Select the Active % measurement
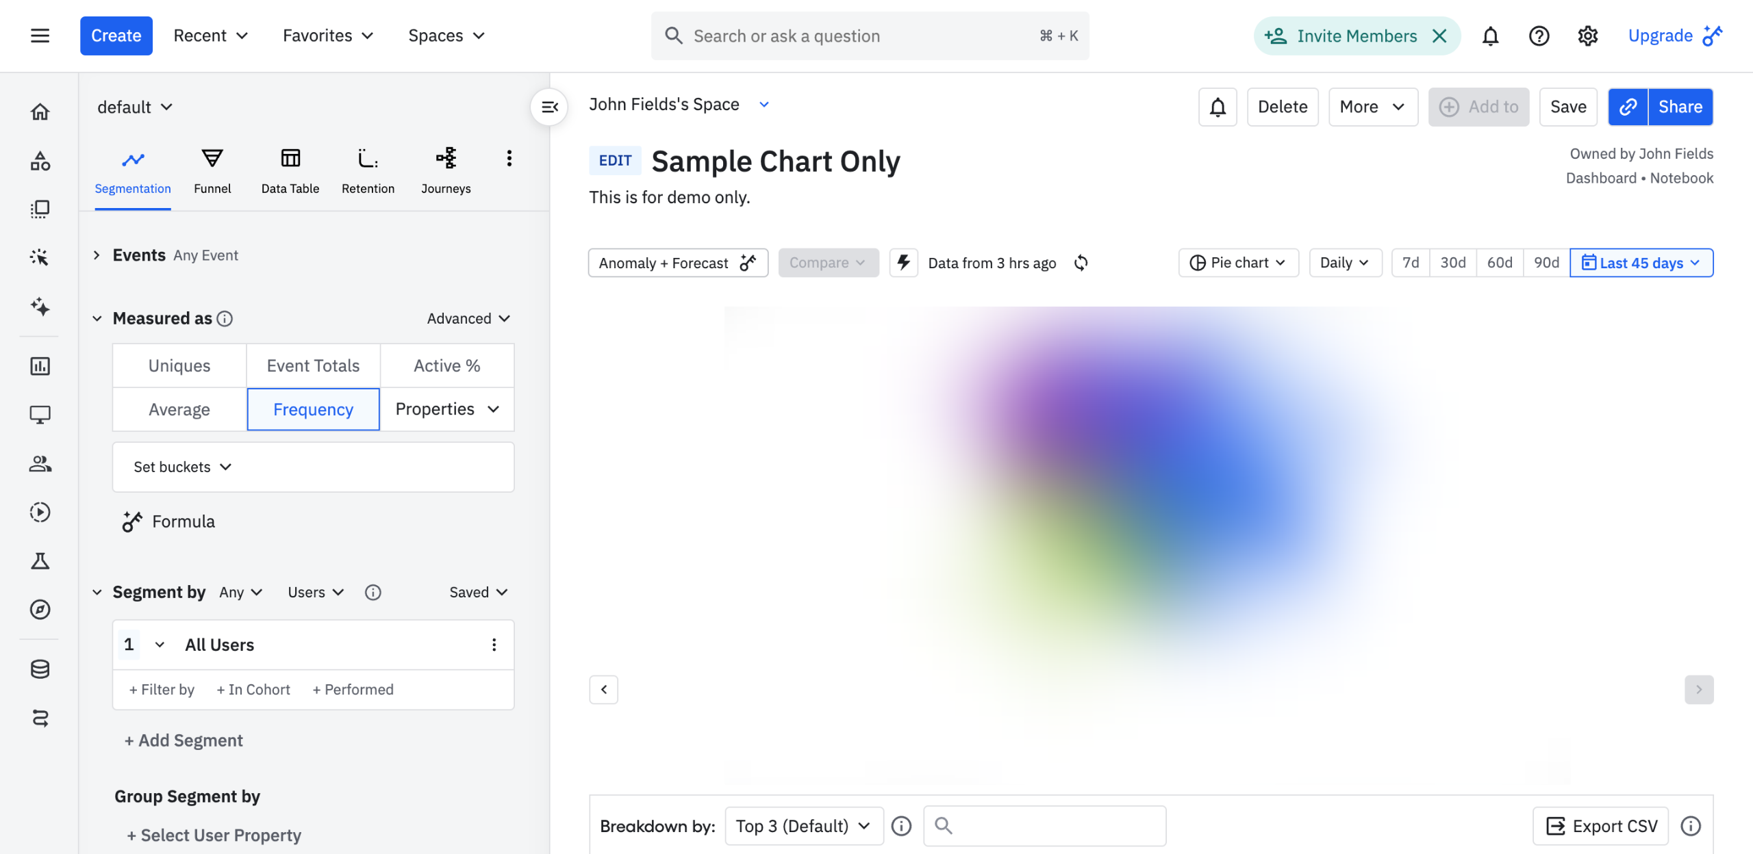The height and width of the screenshot is (854, 1753). coord(446,365)
